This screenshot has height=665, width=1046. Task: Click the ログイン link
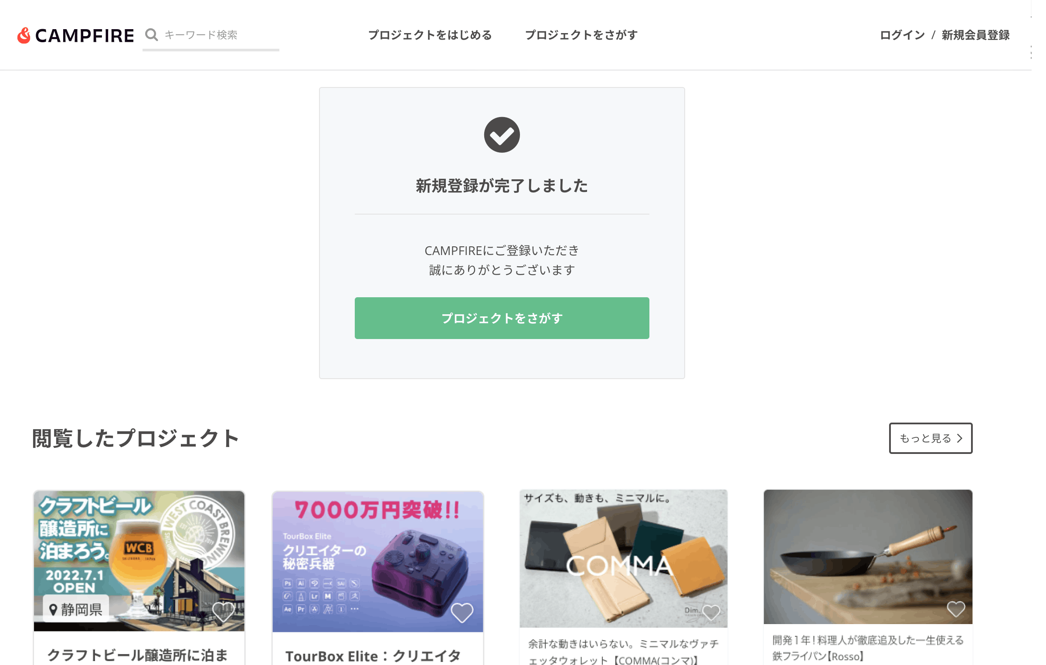(902, 35)
